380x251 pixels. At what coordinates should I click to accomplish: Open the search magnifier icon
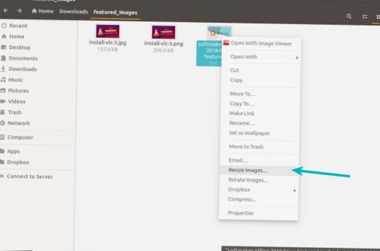click(x=349, y=16)
